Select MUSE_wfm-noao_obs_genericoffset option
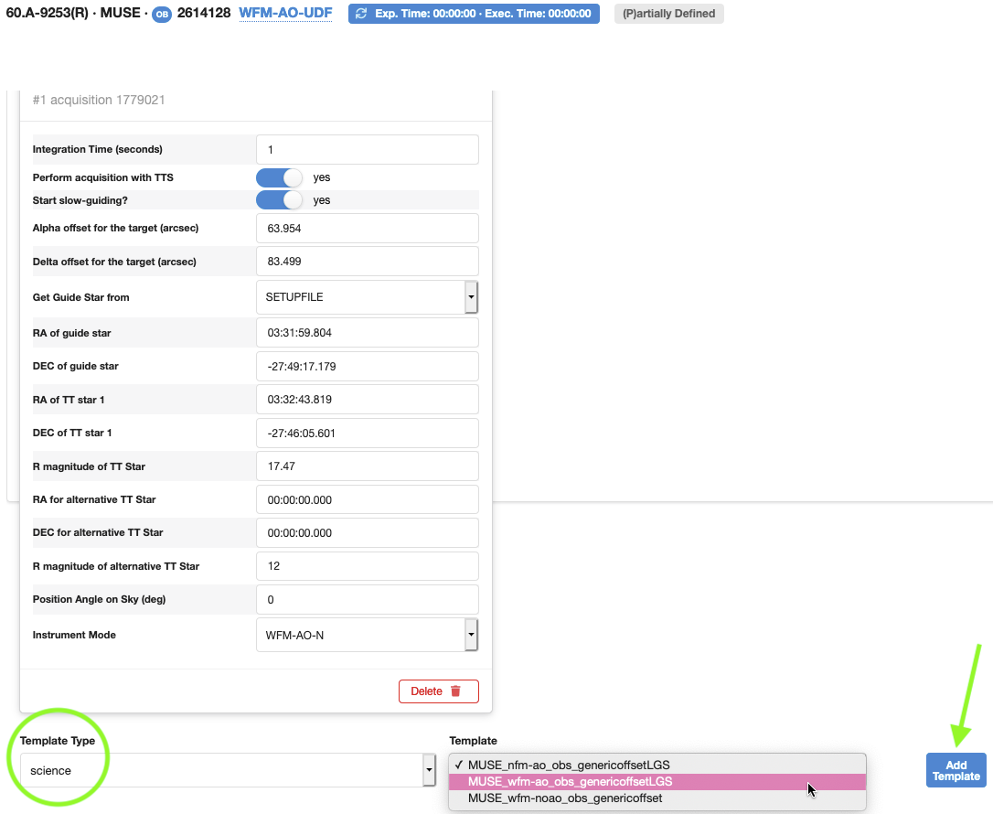The height and width of the screenshot is (814, 993). (x=657, y=798)
